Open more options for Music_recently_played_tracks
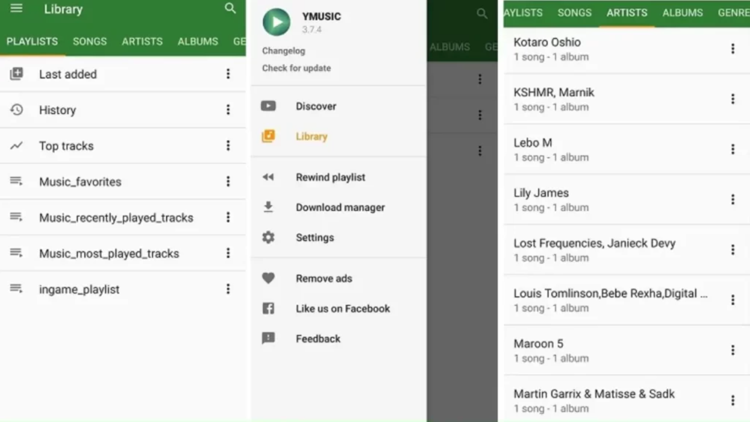 [x=228, y=217]
